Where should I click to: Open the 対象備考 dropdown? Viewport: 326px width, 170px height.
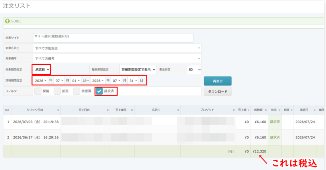[x=117, y=58]
